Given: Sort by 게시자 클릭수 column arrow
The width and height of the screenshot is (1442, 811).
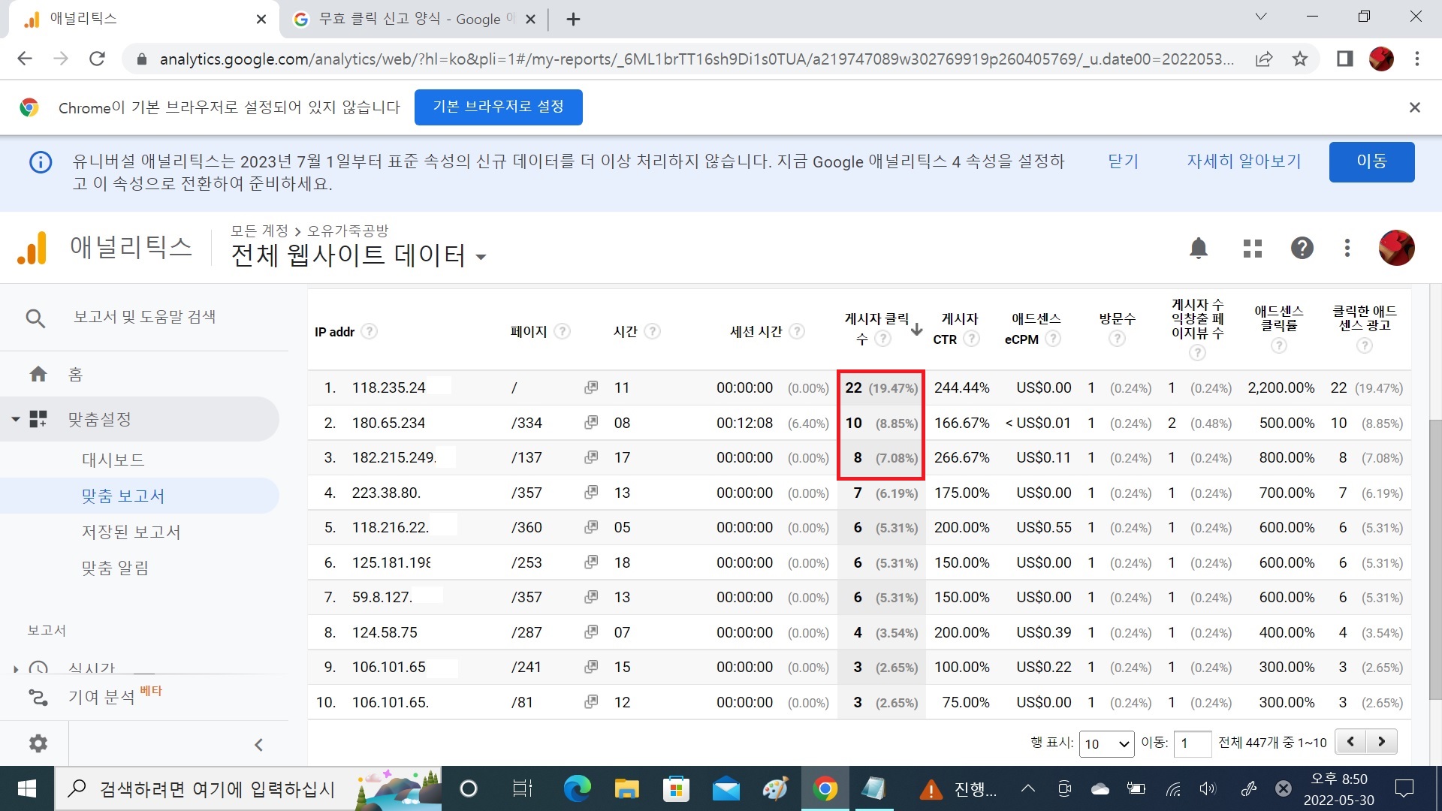Looking at the screenshot, I should pyautogui.click(x=917, y=330).
